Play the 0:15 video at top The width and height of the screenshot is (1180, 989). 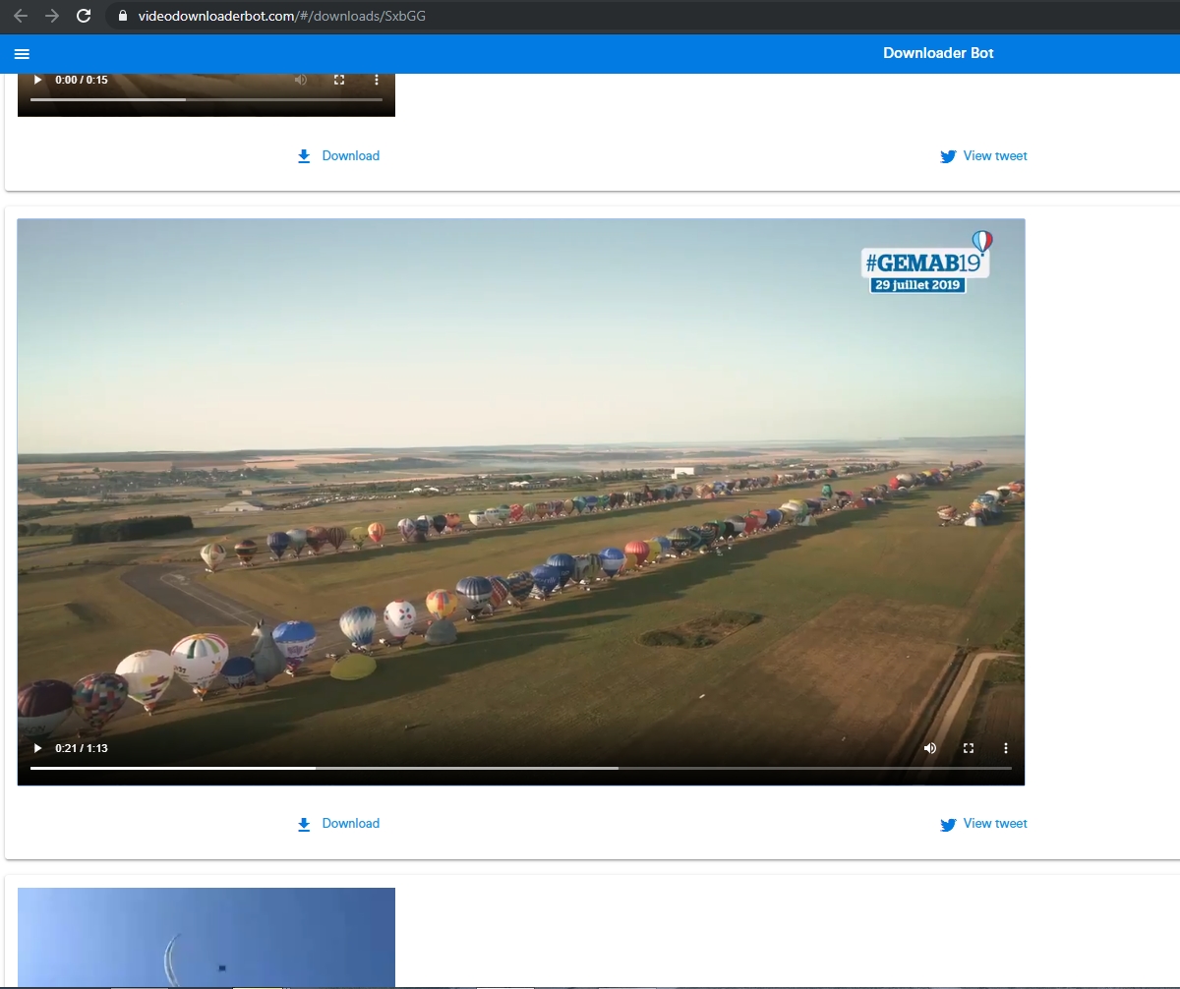[38, 80]
